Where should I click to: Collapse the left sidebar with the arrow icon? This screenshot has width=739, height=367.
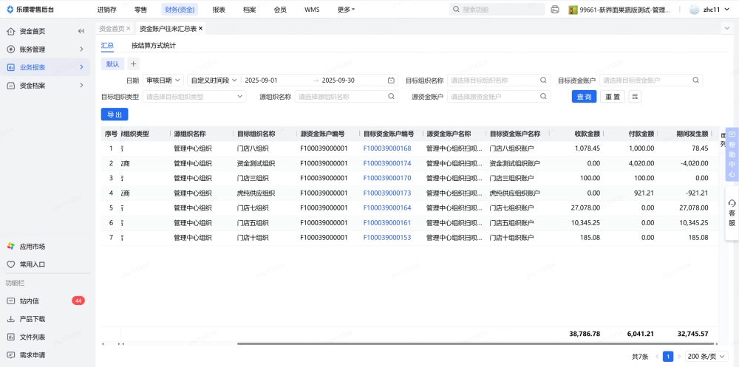pos(81,31)
